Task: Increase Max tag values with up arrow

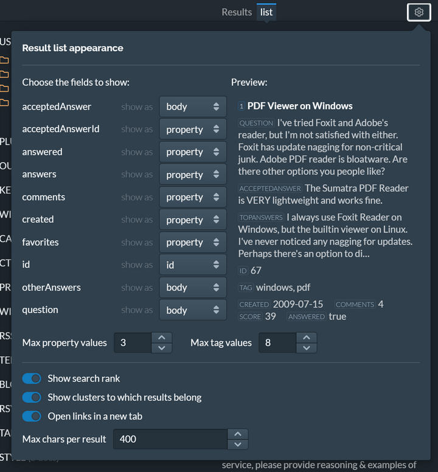Action: coord(307,337)
